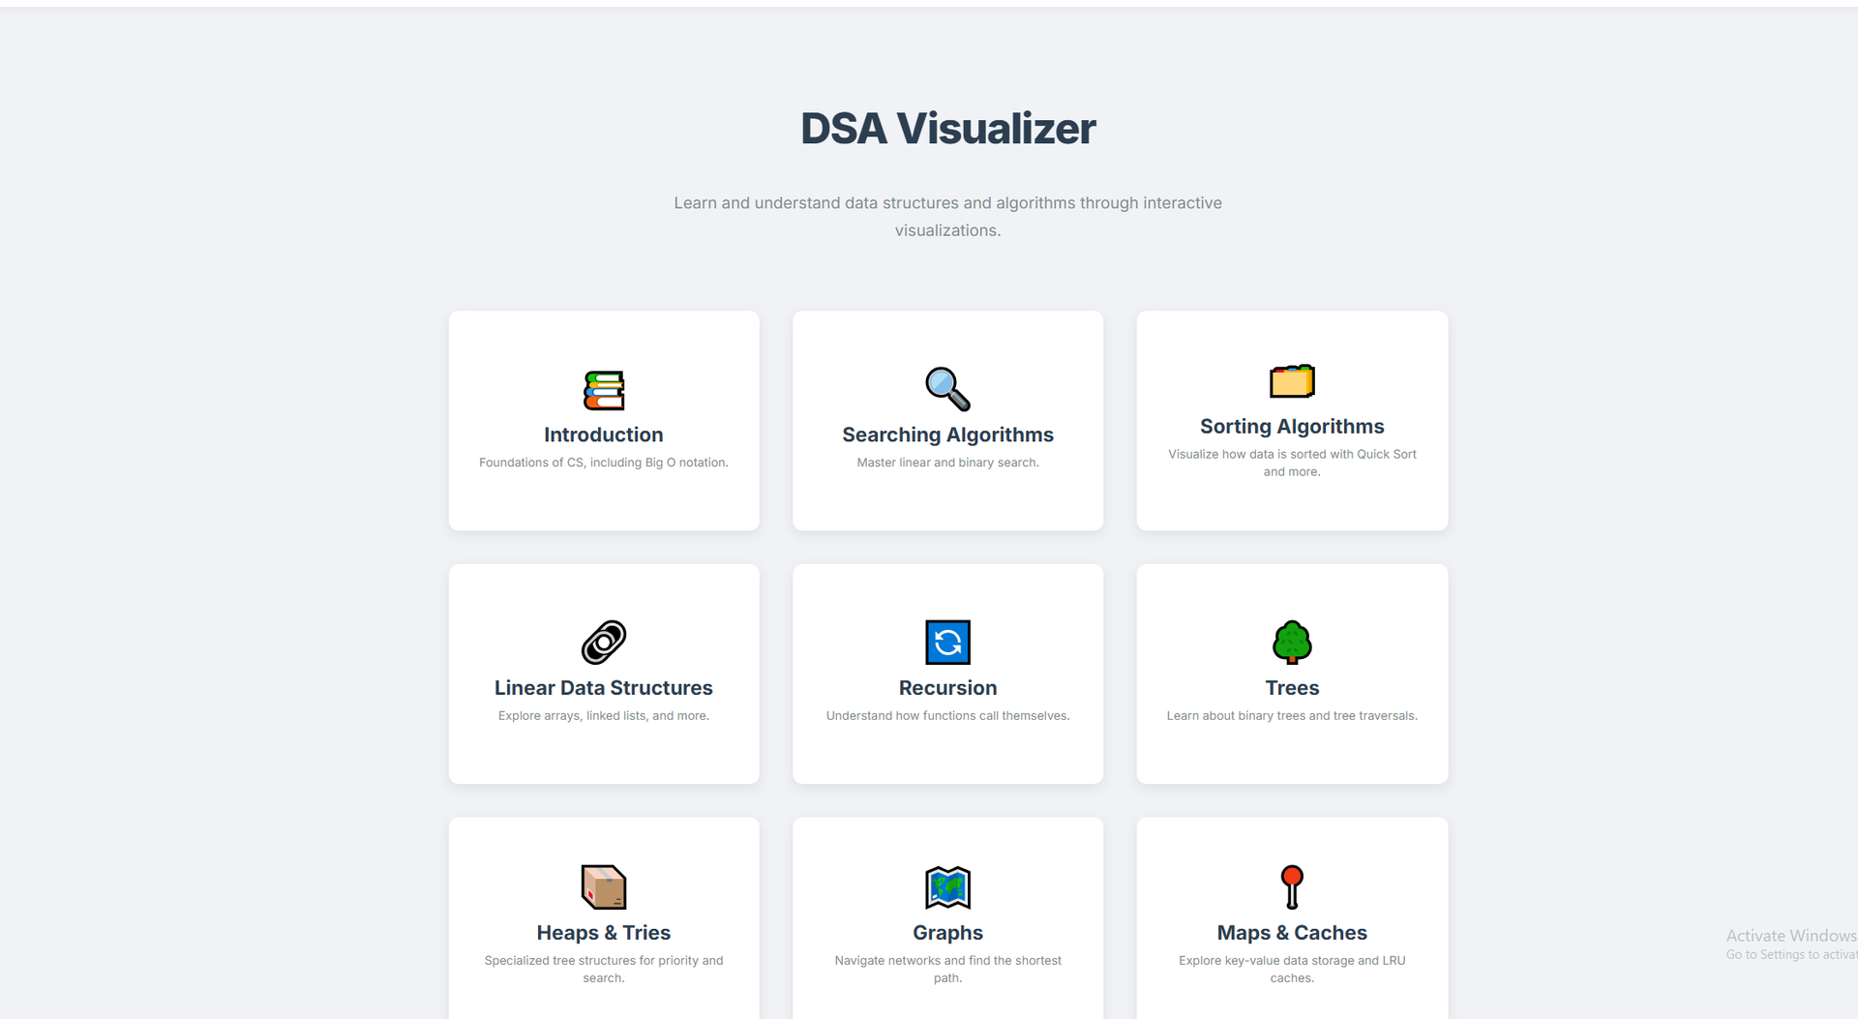Click the paperclip Linear Data Structures icon
This screenshot has width=1858, height=1019.
[x=603, y=642]
